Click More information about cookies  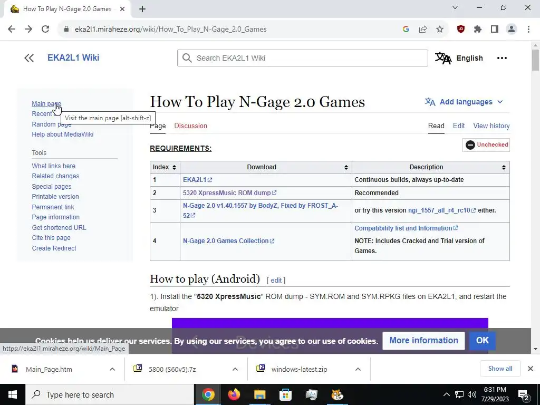tap(423, 341)
